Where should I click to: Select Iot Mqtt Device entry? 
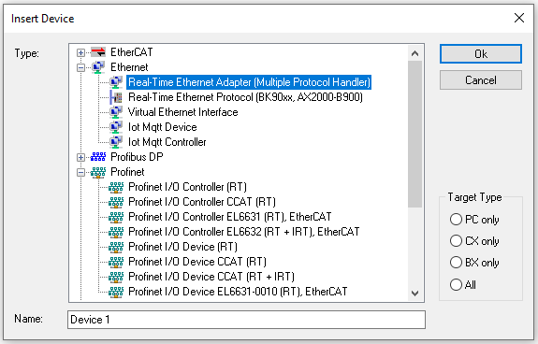[162, 127]
